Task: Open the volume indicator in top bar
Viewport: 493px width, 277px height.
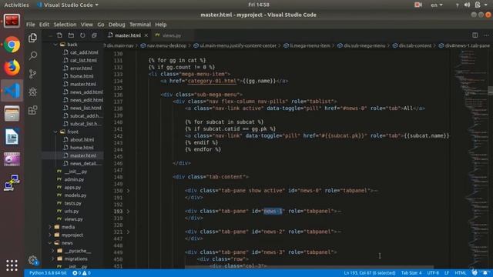Action: coord(467,5)
